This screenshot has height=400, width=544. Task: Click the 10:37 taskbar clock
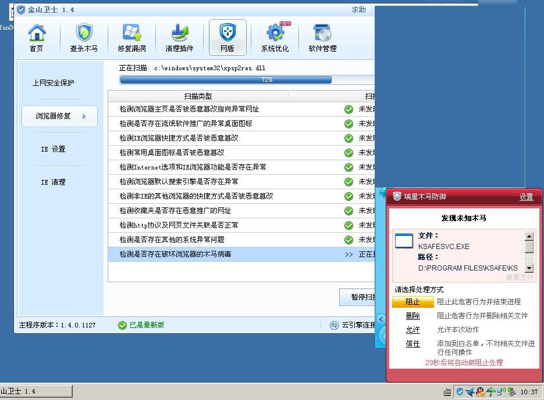click(x=529, y=392)
